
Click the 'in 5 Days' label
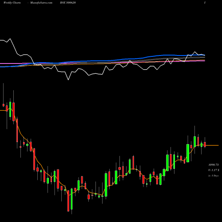point(214,176)
